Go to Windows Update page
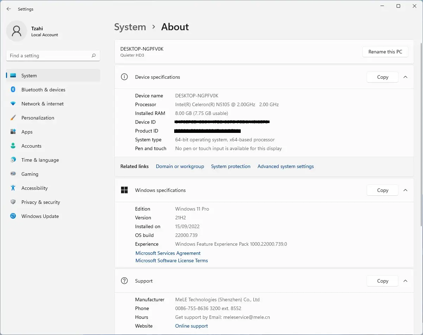Screen dimensions: 423x335 click(x=53, y=216)
